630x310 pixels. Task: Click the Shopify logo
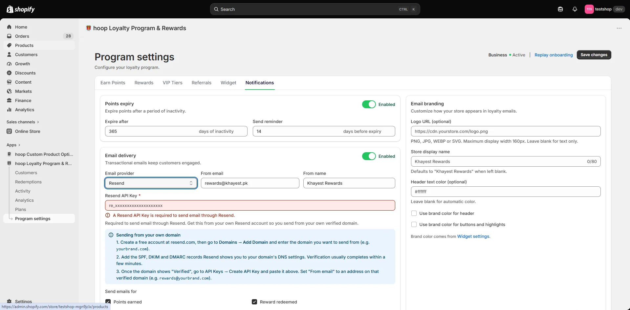coord(21,9)
